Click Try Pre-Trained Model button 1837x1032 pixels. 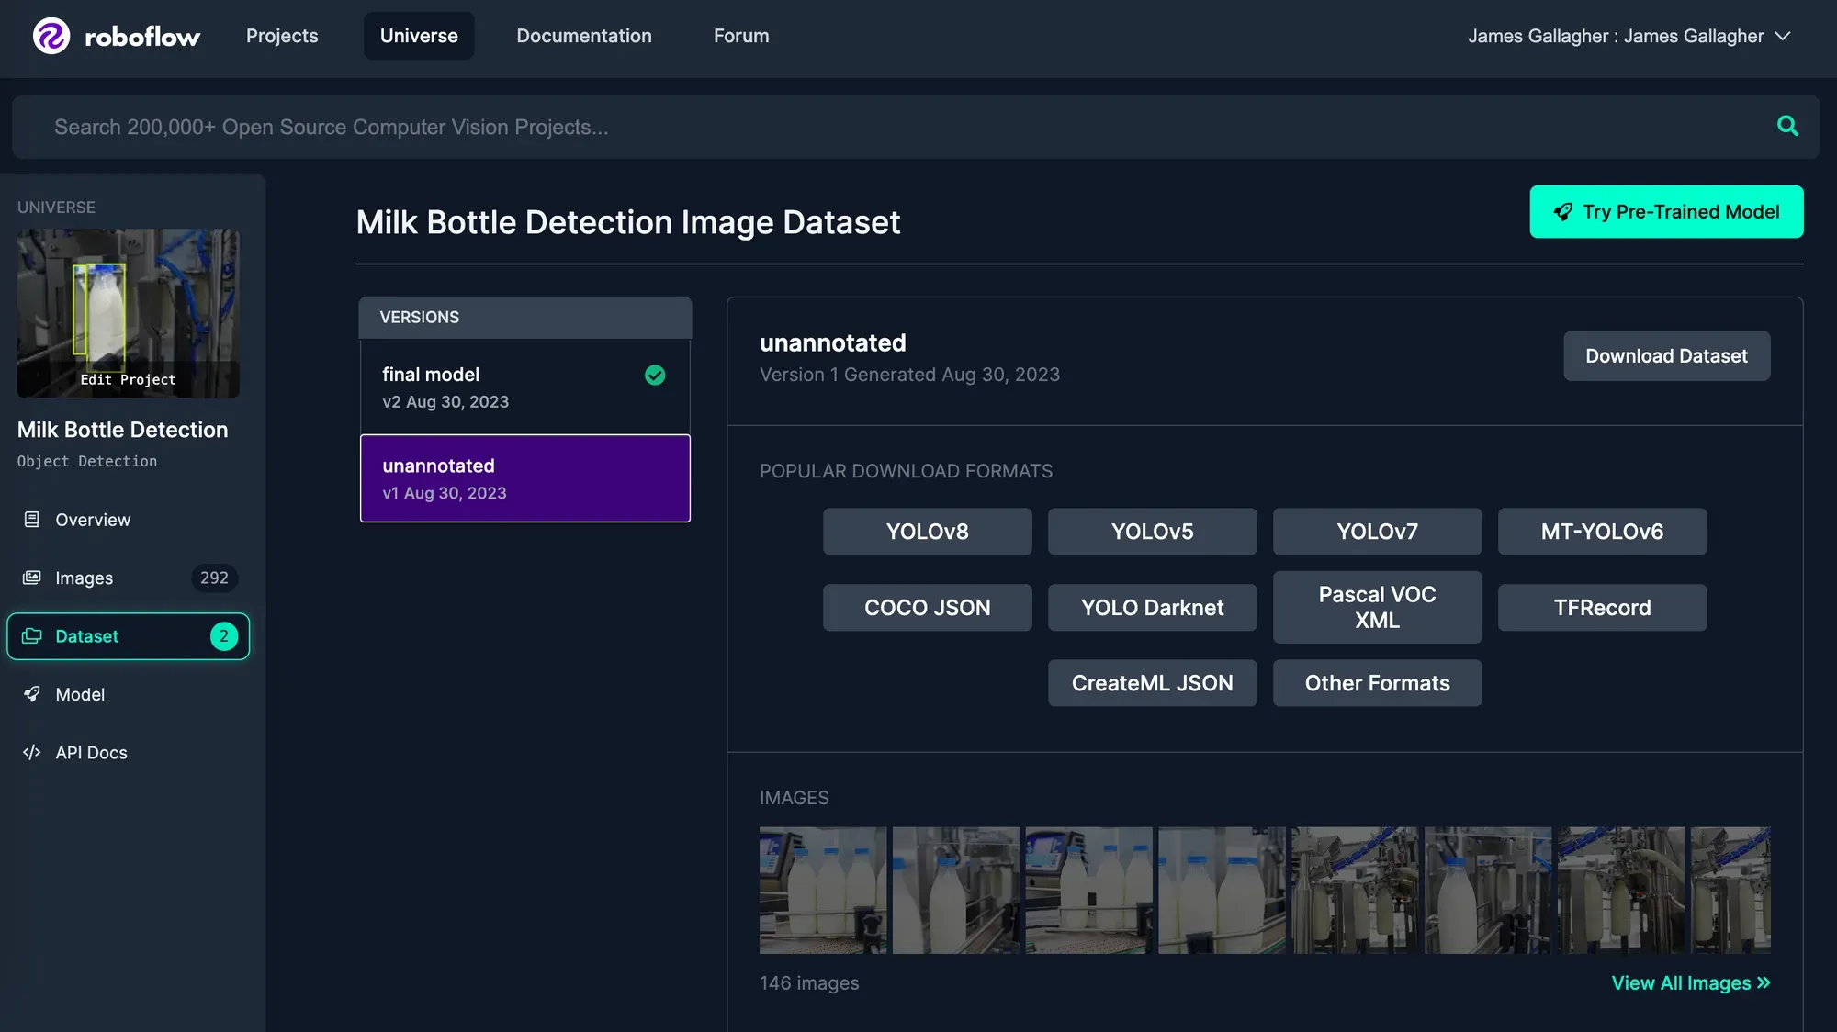click(1666, 212)
